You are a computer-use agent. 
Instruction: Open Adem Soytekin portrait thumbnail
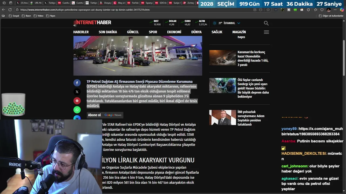pyautogui.click(x=222, y=117)
